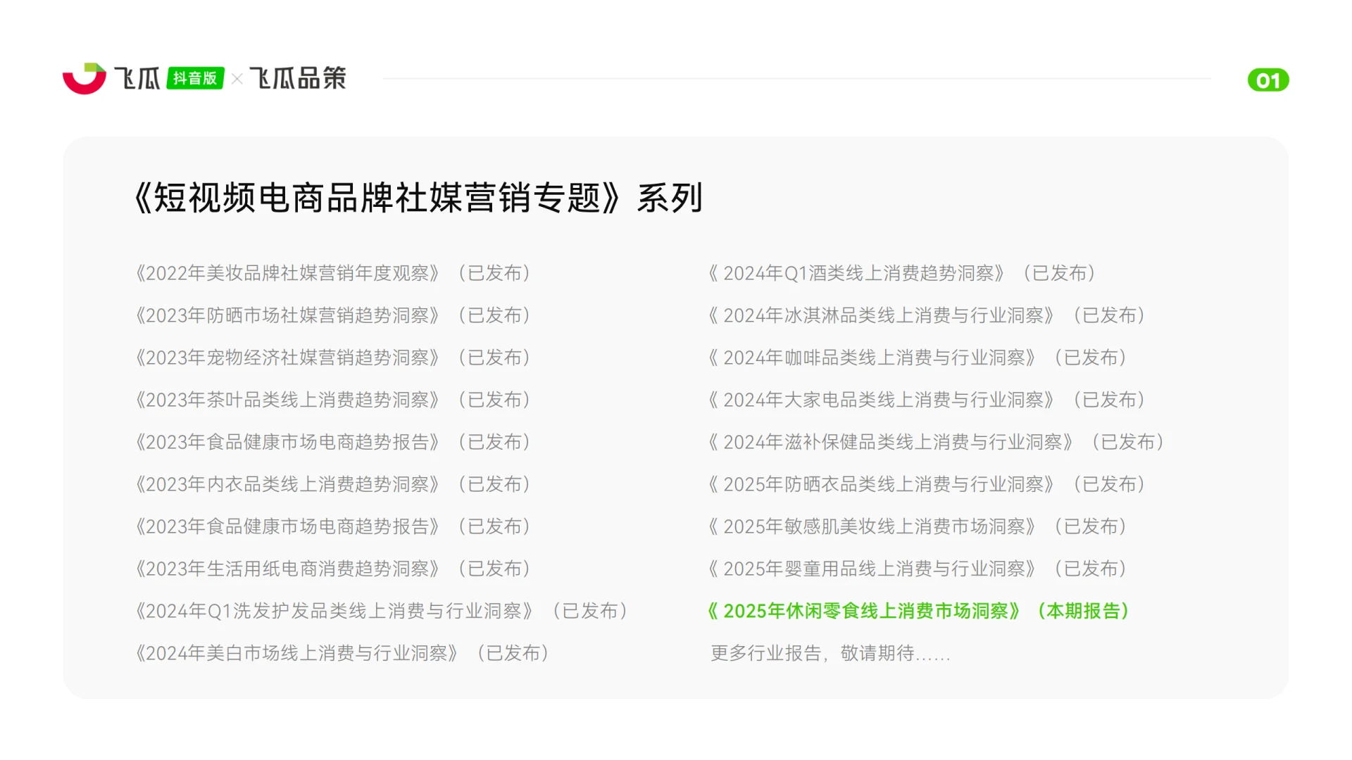Screen dimensions: 1352x760
Task: Click the 更多行业报告,敬请期待 text
Action: [830, 653]
